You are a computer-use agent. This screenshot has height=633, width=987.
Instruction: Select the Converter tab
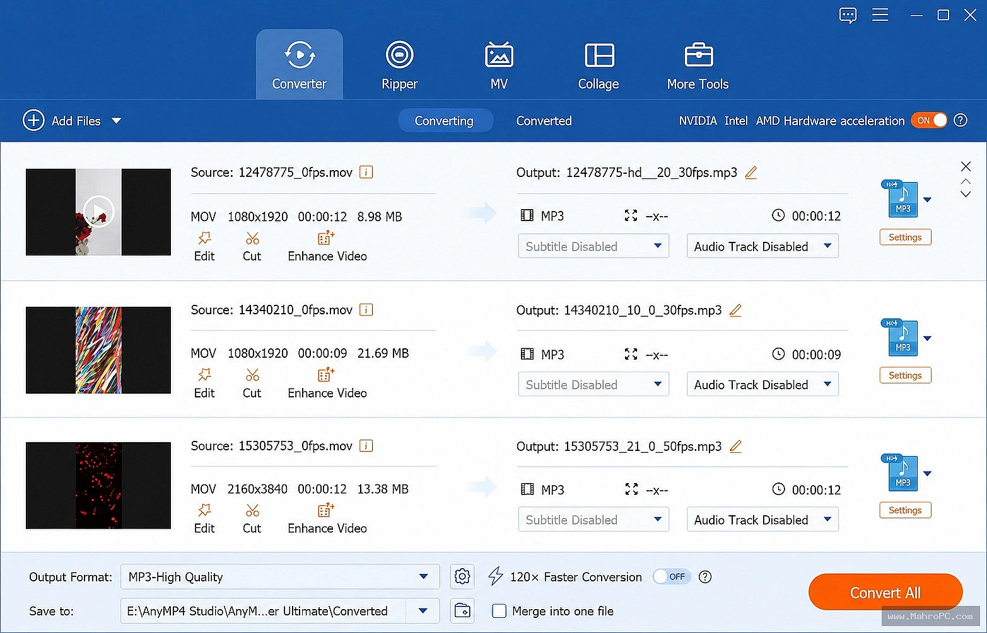click(299, 66)
